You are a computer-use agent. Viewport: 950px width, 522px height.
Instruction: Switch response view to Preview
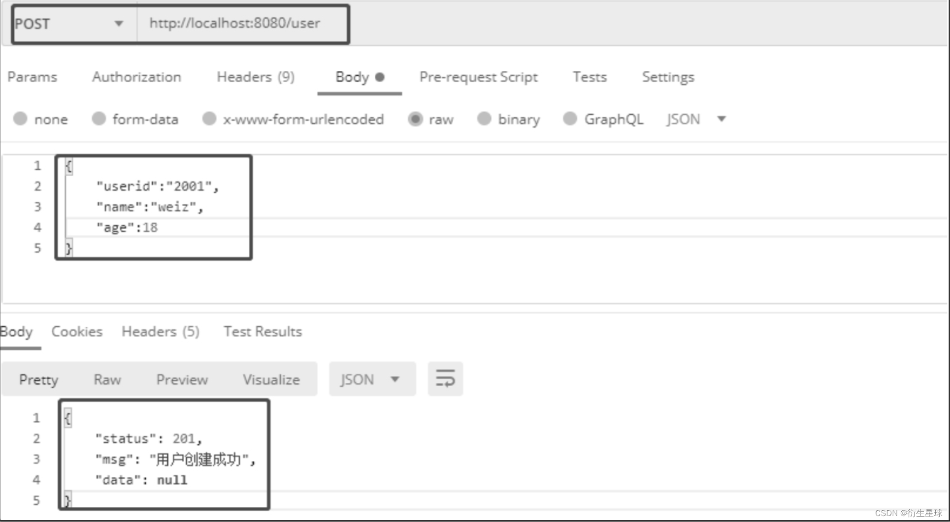click(x=182, y=379)
